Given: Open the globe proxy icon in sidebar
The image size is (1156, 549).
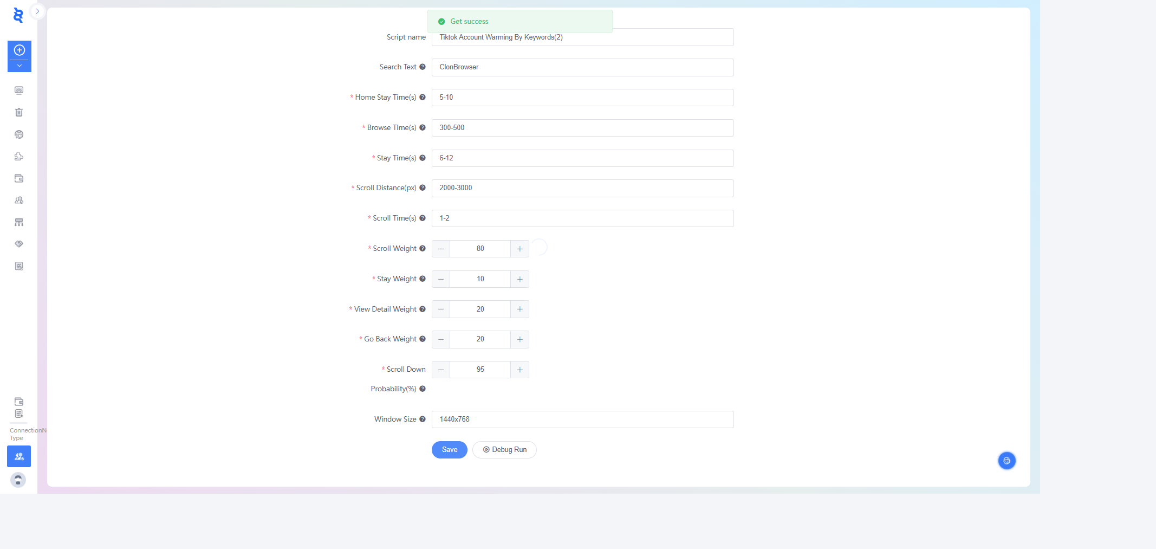Looking at the screenshot, I should [19, 134].
